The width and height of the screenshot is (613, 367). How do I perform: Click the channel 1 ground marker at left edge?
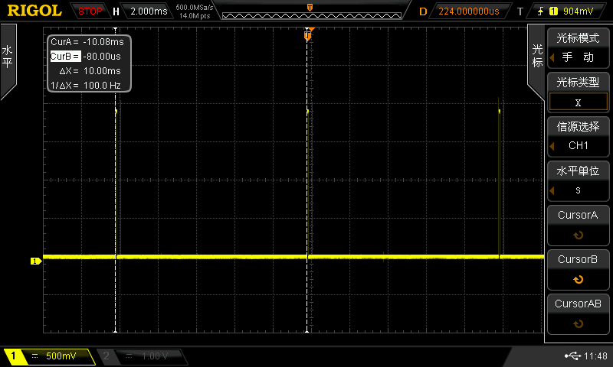tap(34, 261)
